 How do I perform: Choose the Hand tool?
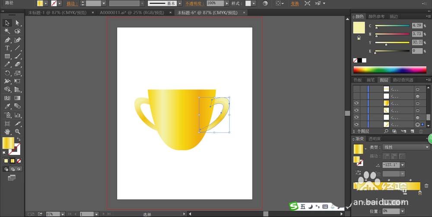point(7,131)
